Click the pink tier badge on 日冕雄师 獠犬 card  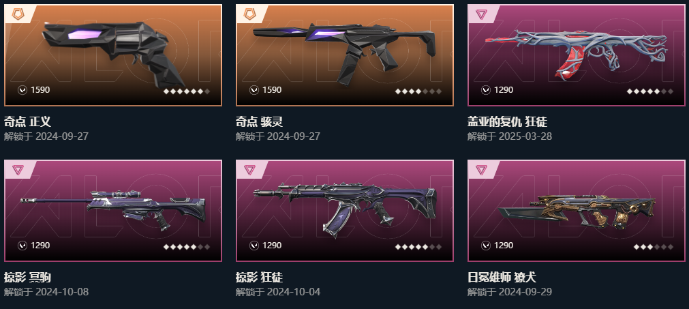pyautogui.click(x=481, y=170)
